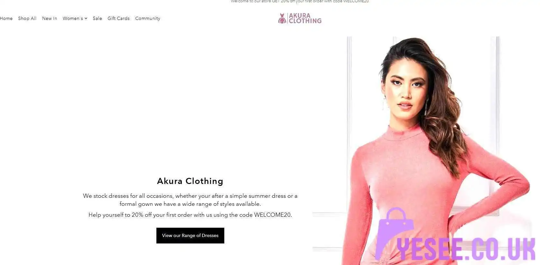Click the top welcome announcement bar text

[x=300, y=1]
